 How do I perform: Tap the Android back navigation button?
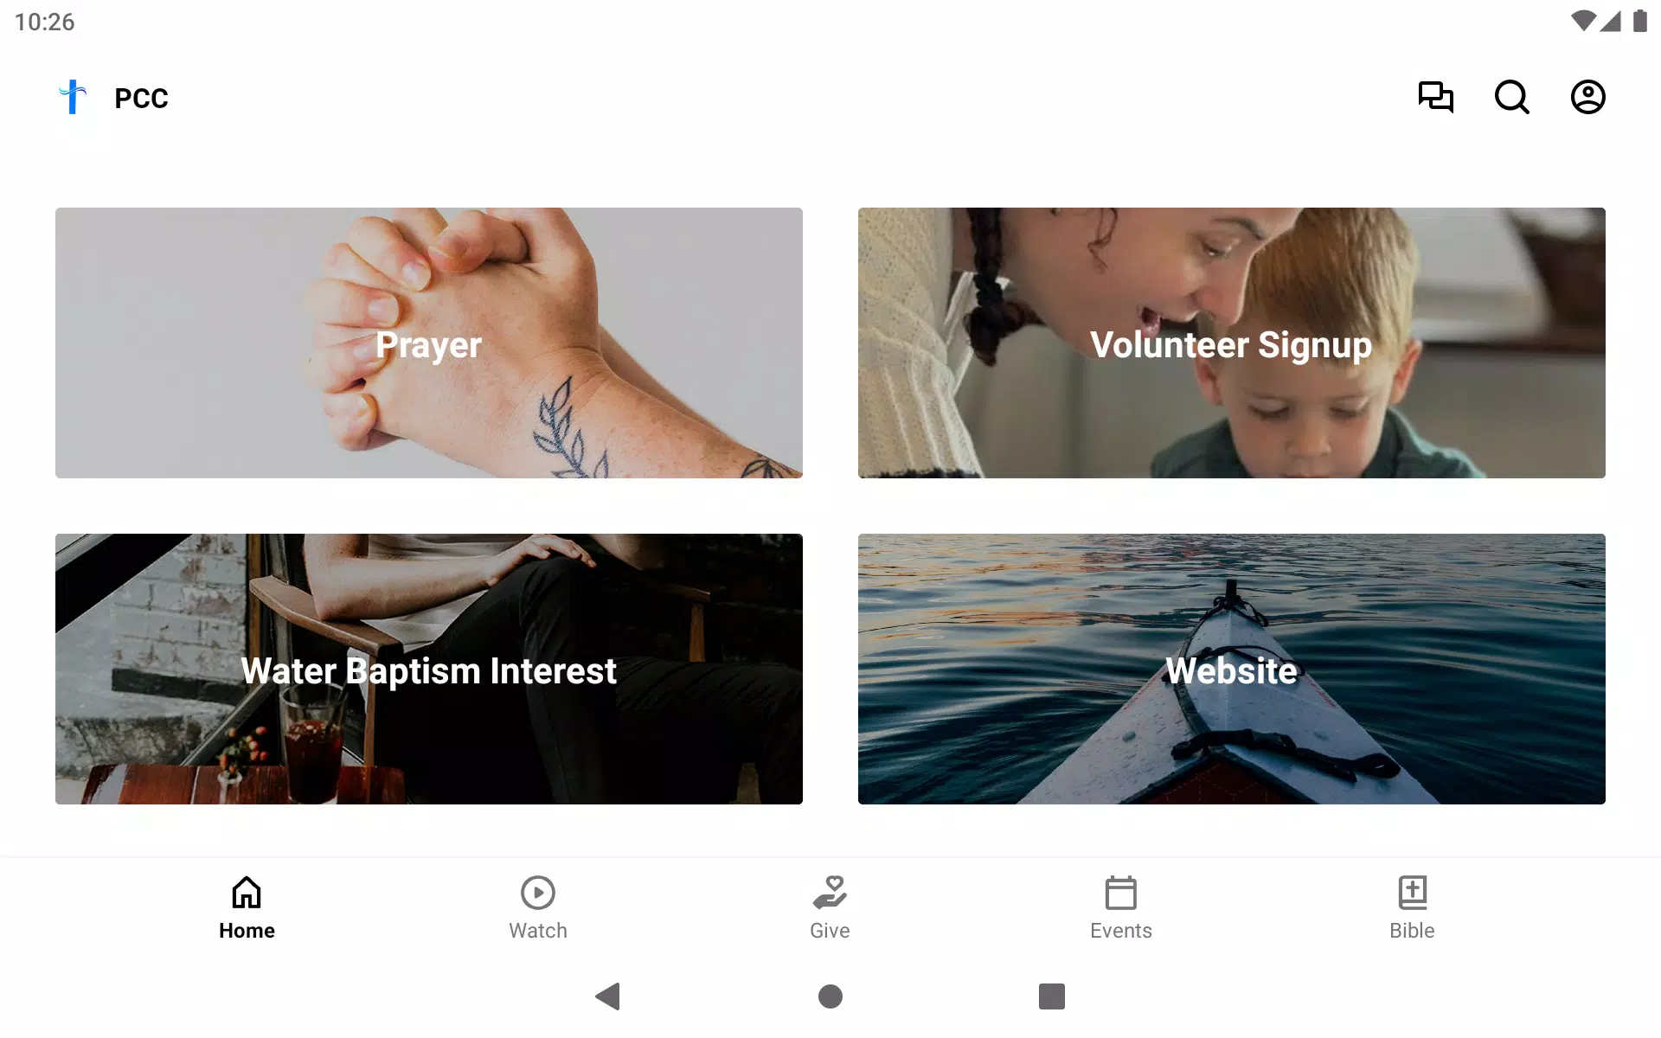tap(608, 996)
